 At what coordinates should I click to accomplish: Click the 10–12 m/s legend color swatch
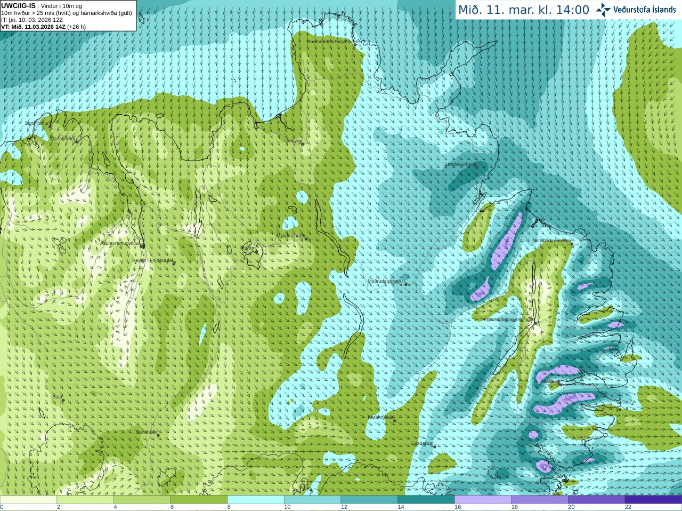pos(312,500)
